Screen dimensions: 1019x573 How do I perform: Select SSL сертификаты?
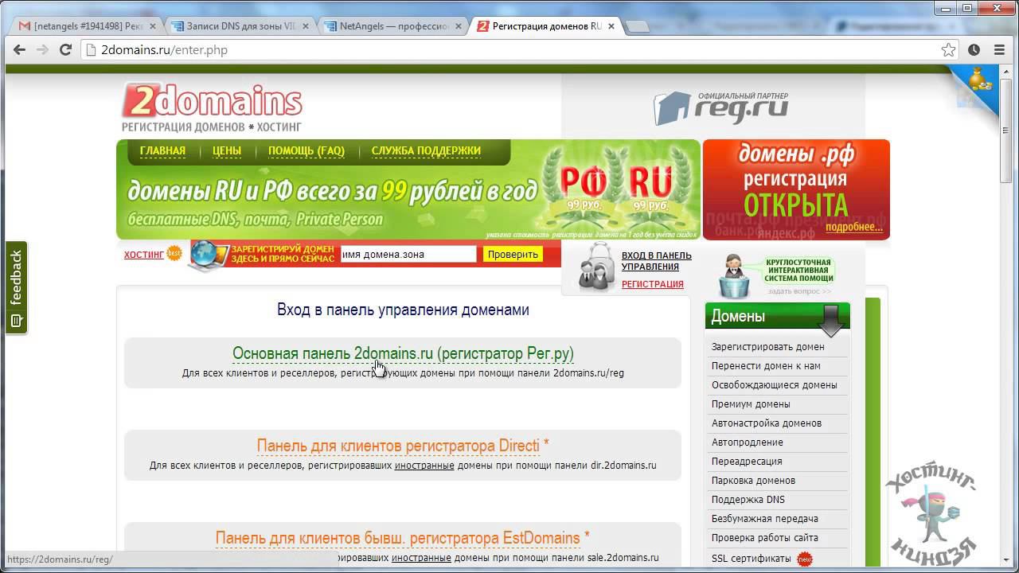tap(752, 559)
